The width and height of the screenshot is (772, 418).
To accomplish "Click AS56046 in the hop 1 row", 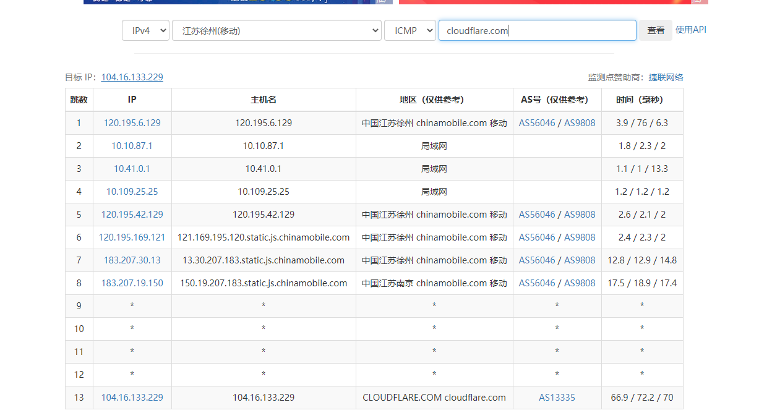I will pos(537,123).
